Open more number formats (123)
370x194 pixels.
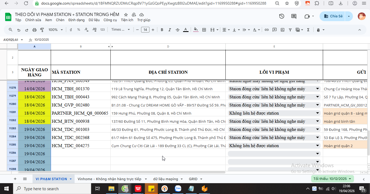point(102,30)
